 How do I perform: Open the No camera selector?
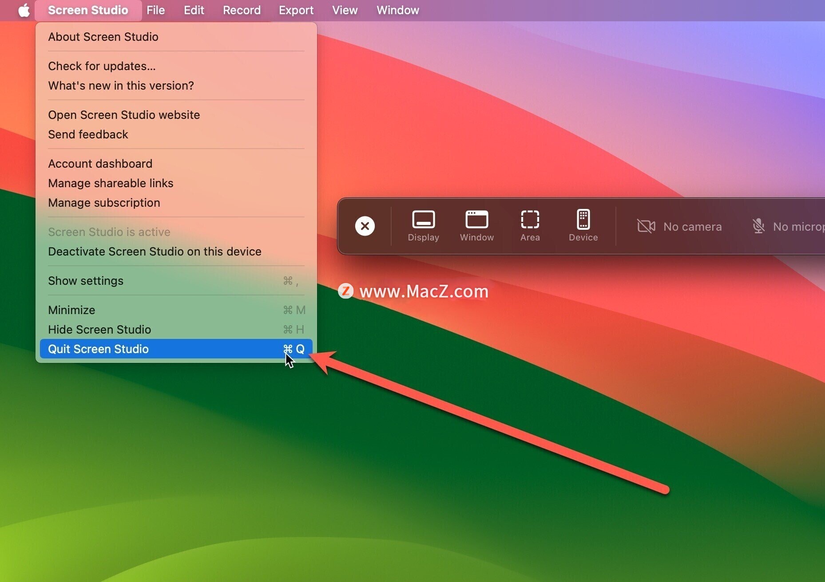coord(679,226)
